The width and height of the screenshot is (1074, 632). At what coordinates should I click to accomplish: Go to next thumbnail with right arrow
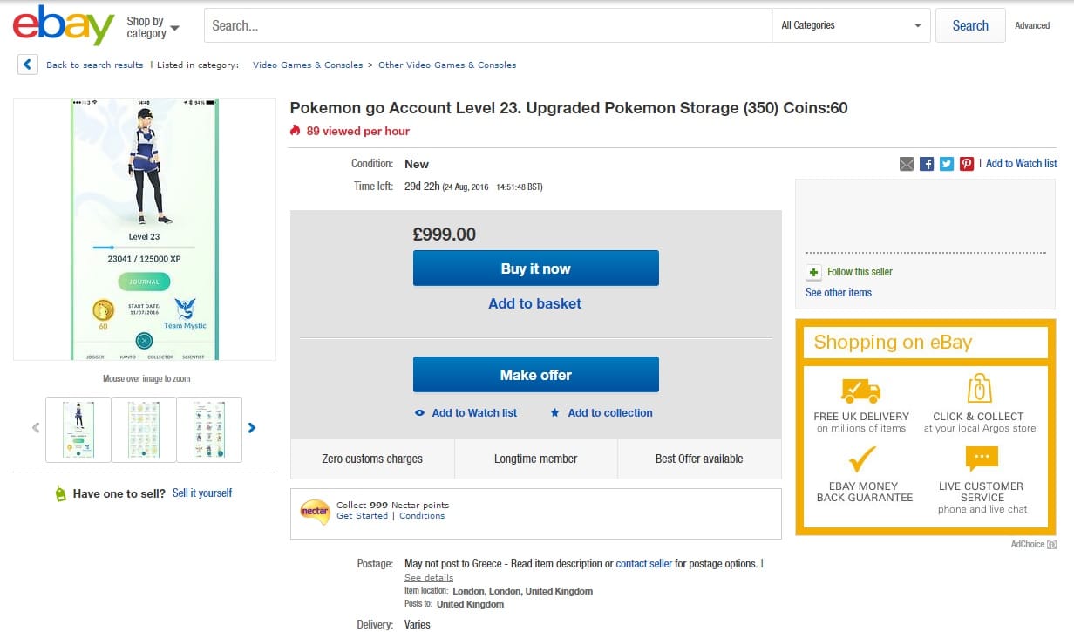pyautogui.click(x=252, y=428)
